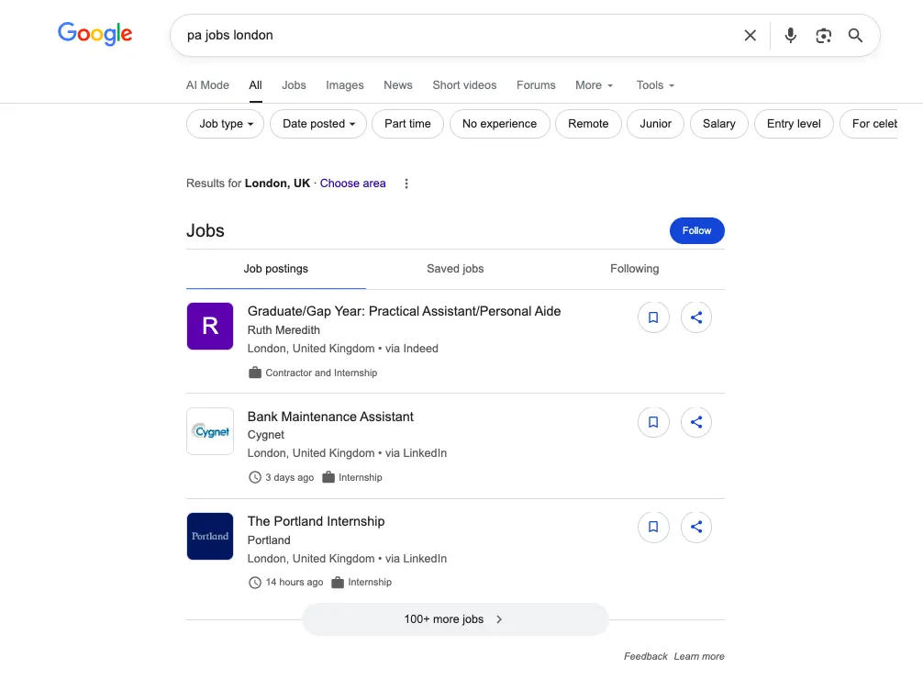
Task: Open the three-dot menu beside Choose area
Action: [x=406, y=184]
